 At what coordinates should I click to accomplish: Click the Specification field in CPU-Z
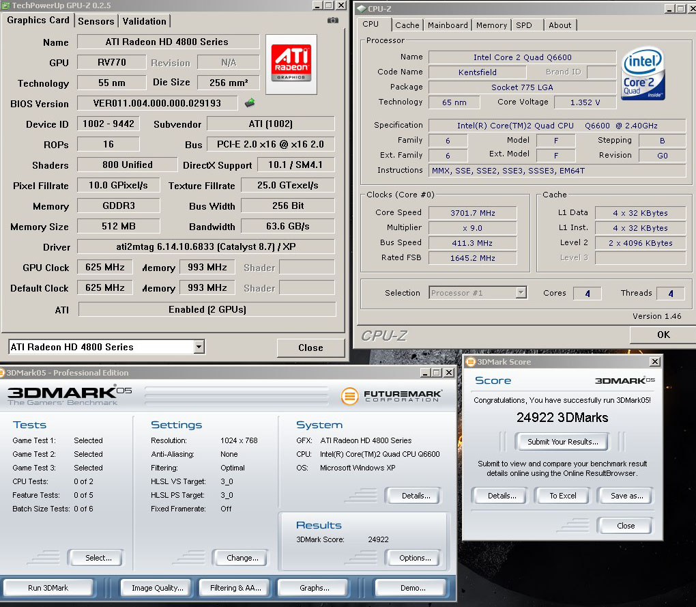point(557,126)
